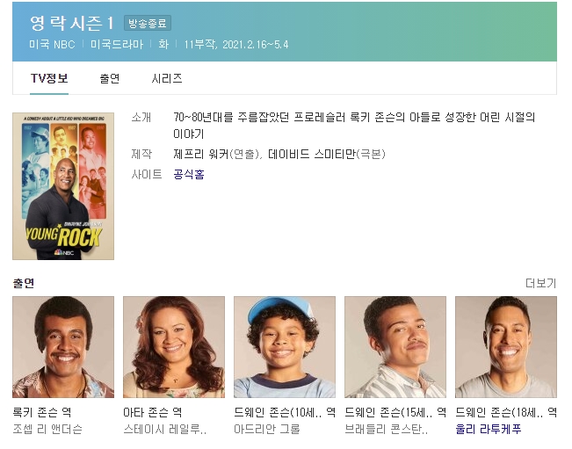572x449 pixels.
Task: Click the 미국드라마 genre label
Action: pos(117,45)
